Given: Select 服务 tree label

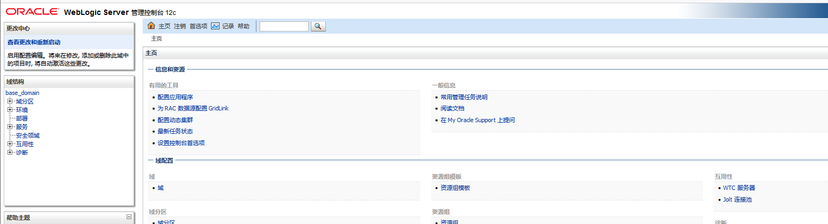Looking at the screenshot, I should tap(22, 127).
